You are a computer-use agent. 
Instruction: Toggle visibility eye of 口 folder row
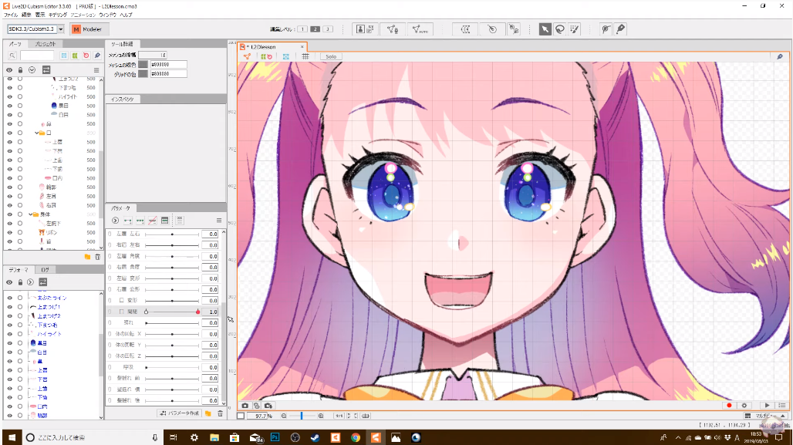click(x=9, y=133)
